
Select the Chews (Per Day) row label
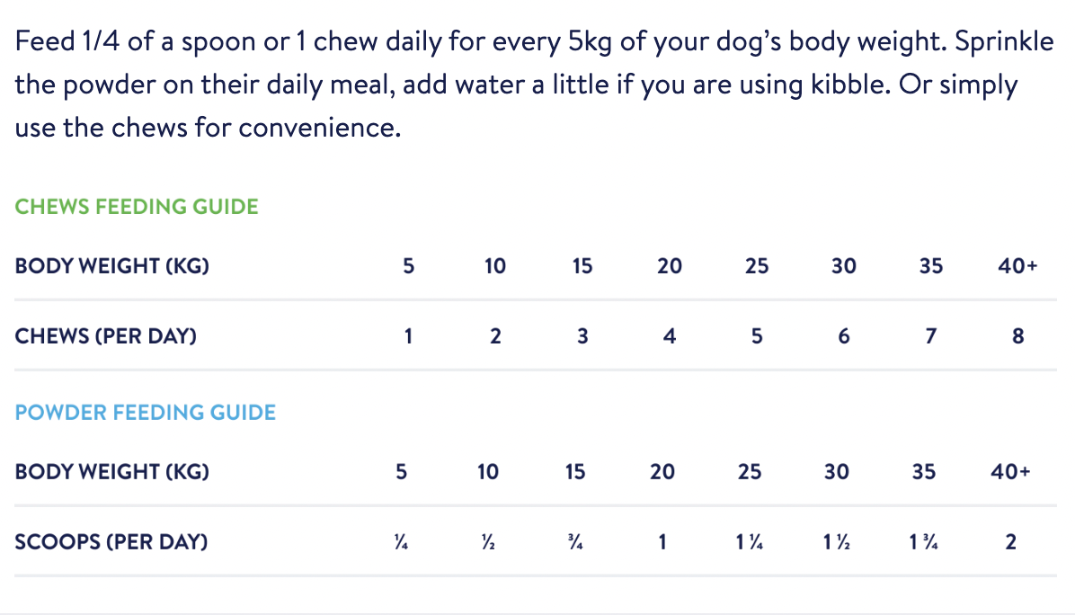(106, 336)
